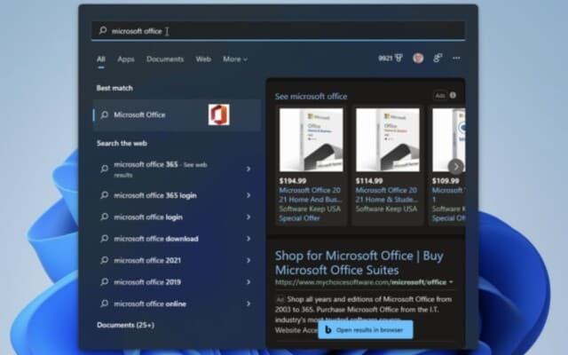Click the Ads label badge
Image resolution: width=568 pixels, height=355 pixels.
(440, 96)
